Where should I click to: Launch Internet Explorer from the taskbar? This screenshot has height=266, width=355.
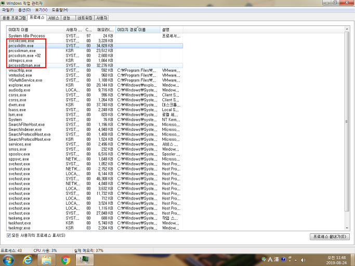(28, 260)
